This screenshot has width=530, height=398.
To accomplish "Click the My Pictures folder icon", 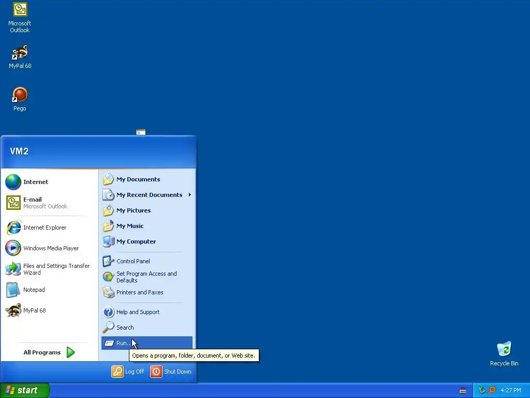I will pos(109,210).
